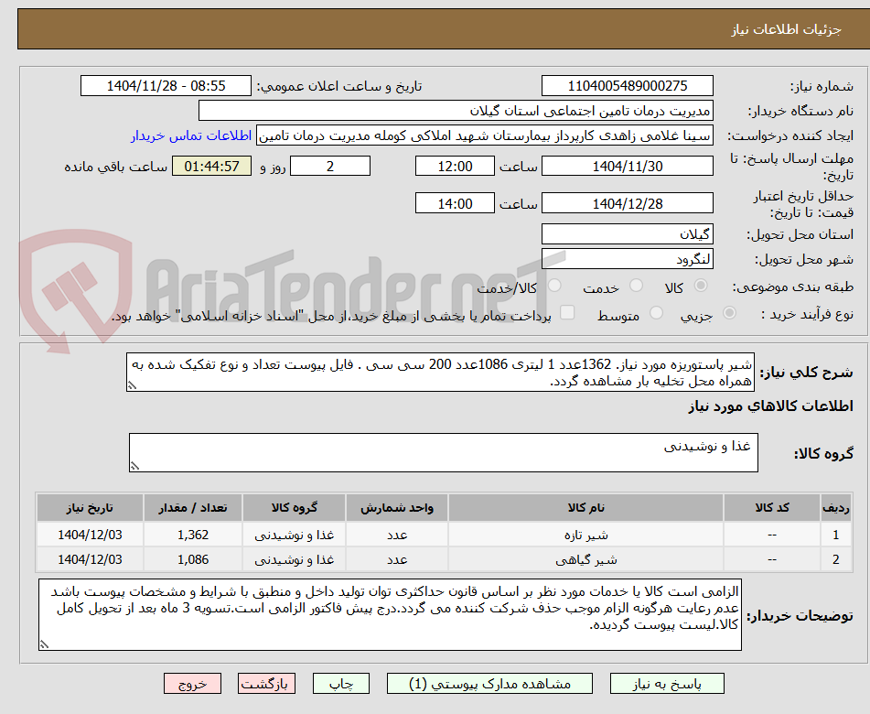Click the کد کالا column header
870x714 pixels.
pos(772,507)
